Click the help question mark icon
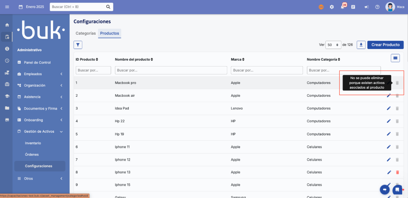The image size is (408, 198). pyautogui.click(x=377, y=7)
